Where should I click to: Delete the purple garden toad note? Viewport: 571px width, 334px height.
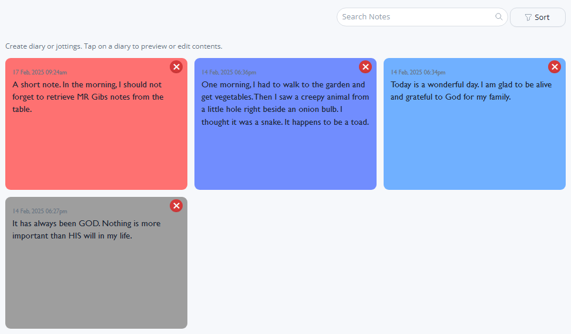click(365, 67)
